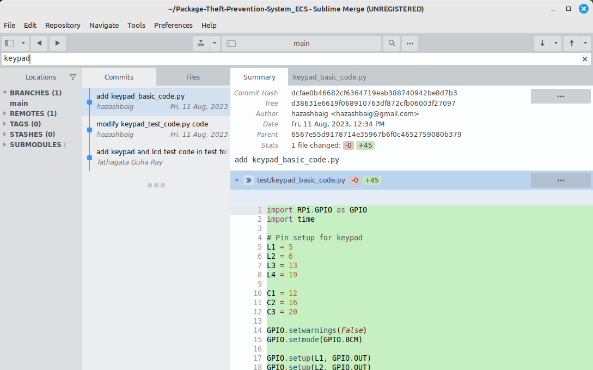This screenshot has height=370, width=593.
Task: Expand the REMOTES section
Action: [5, 114]
